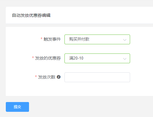Click the red asterisk before 发放的优惠券

pos(33,57)
